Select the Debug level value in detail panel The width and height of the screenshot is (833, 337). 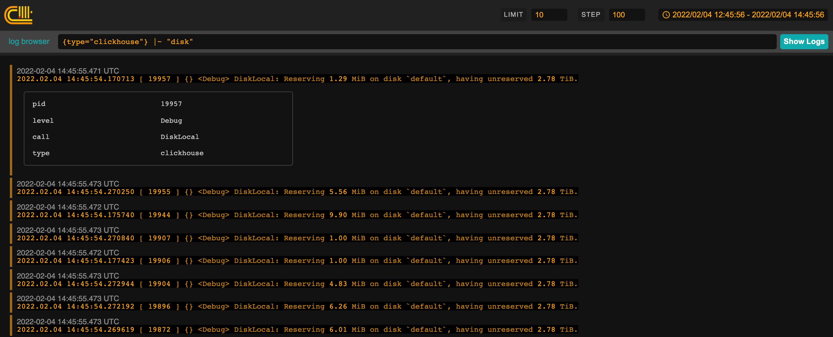171,120
